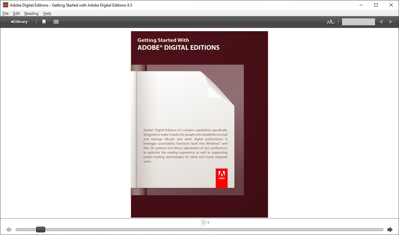Jump to previous search result arrow

point(381,22)
